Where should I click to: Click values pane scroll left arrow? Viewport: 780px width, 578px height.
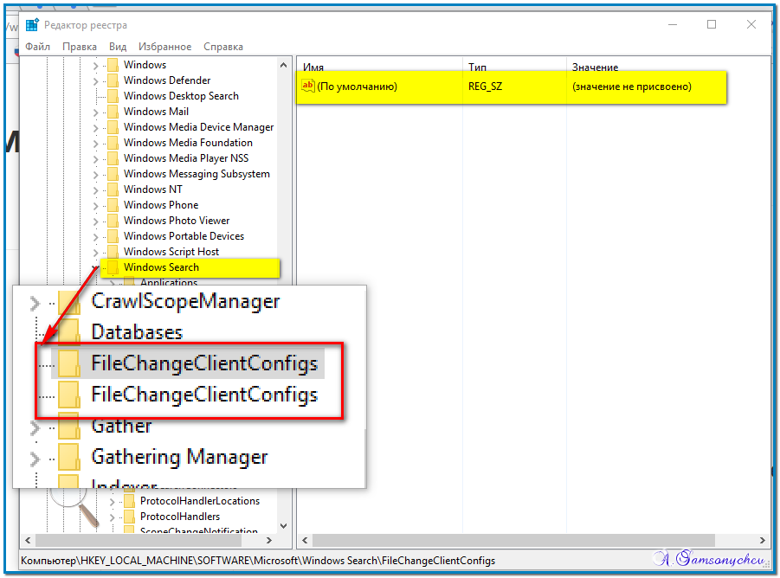coord(305,540)
